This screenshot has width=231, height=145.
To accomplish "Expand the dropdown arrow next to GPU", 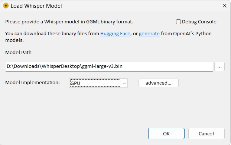I will point(124,83).
